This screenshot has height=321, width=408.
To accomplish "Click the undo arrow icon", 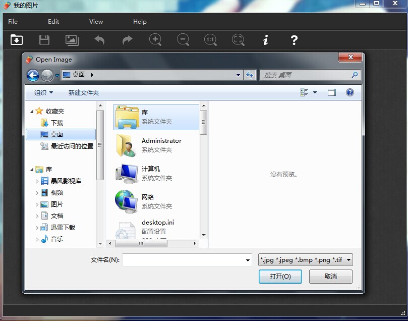I will 99,40.
